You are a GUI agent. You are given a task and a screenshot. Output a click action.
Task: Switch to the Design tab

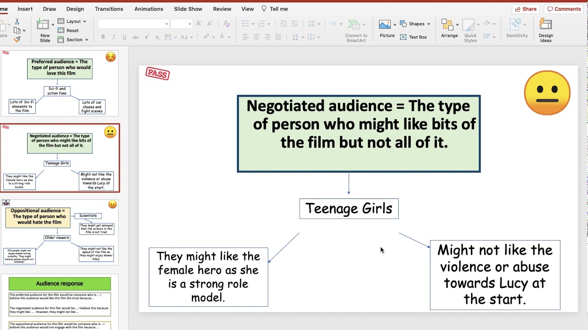(x=75, y=9)
